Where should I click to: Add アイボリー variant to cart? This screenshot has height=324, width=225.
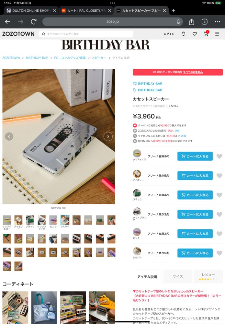(195, 176)
